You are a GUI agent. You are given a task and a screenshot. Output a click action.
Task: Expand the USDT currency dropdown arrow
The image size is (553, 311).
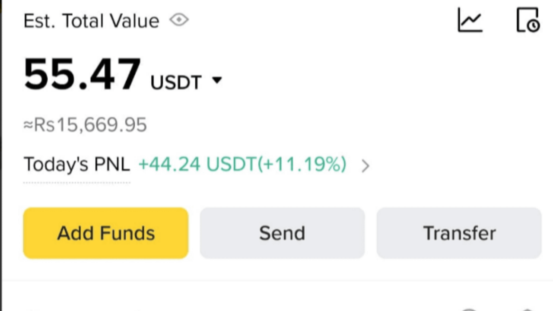[x=217, y=80]
